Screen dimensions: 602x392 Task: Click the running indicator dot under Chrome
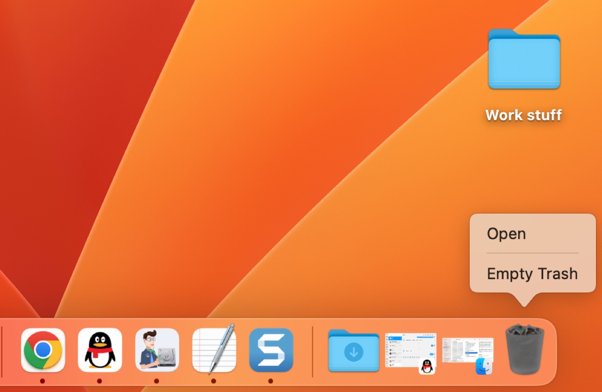coord(43,381)
